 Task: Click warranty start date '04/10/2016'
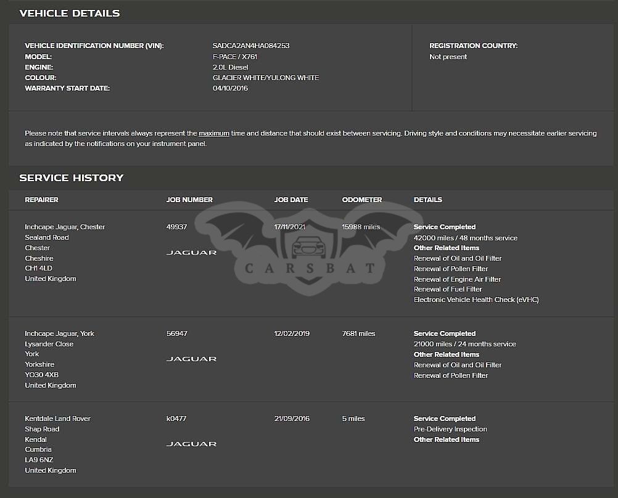[x=230, y=88]
